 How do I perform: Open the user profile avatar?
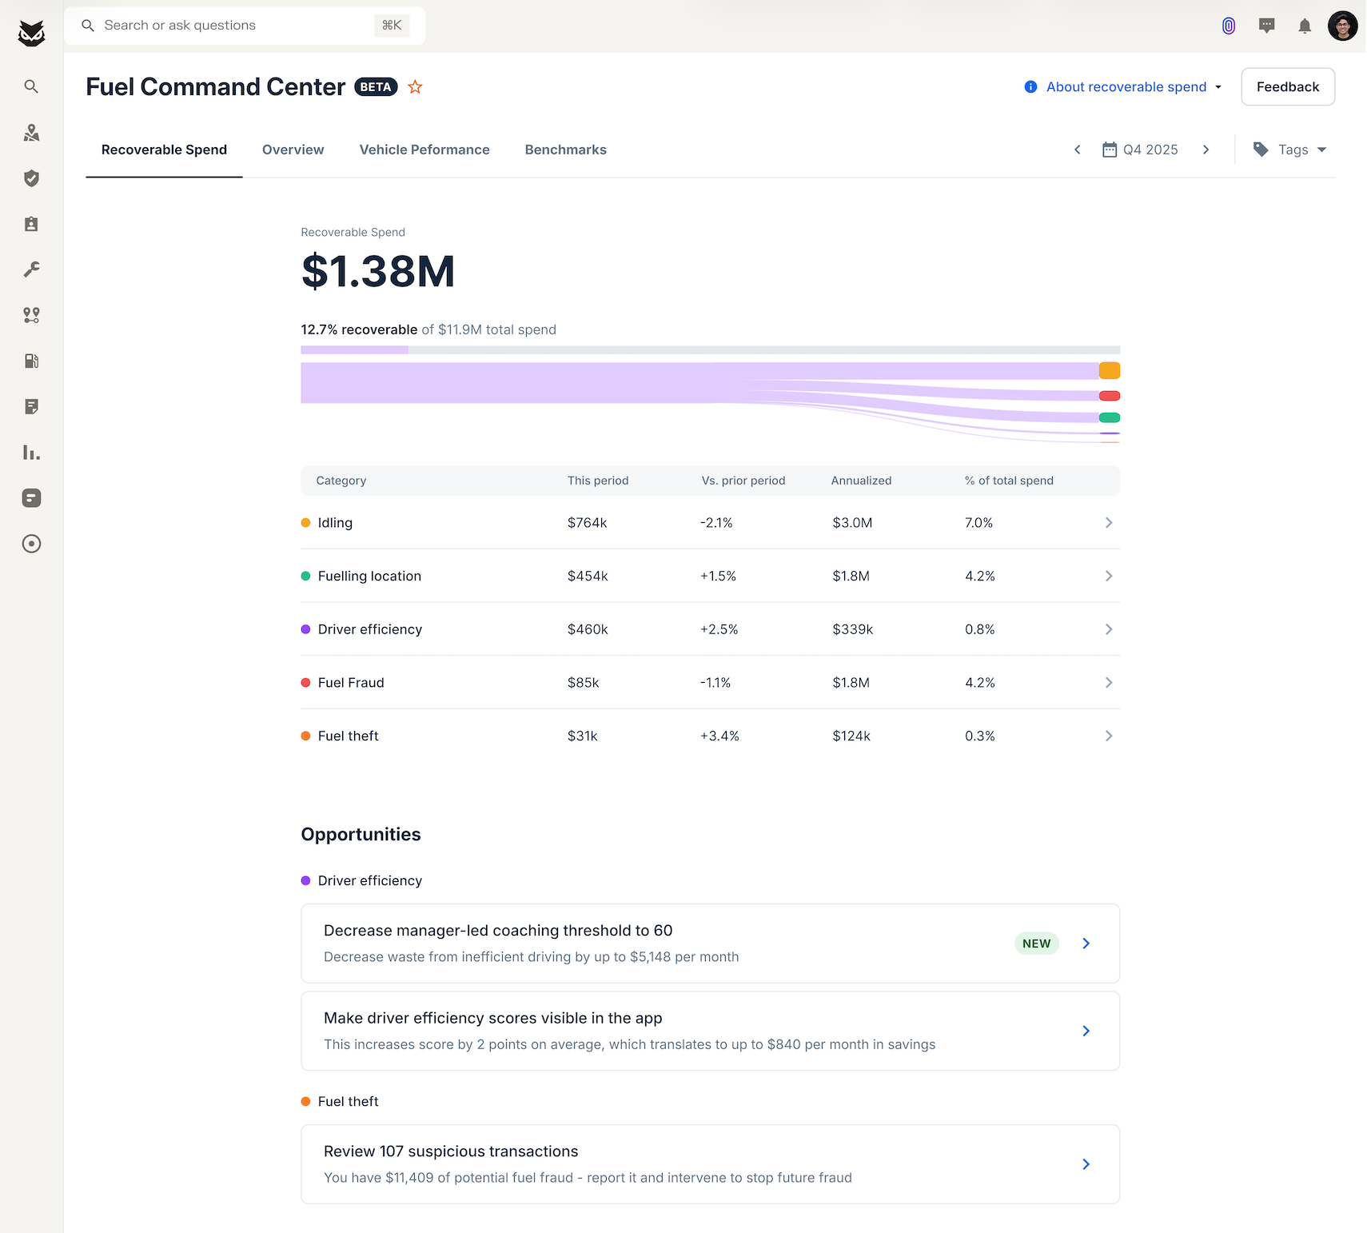1343,26
